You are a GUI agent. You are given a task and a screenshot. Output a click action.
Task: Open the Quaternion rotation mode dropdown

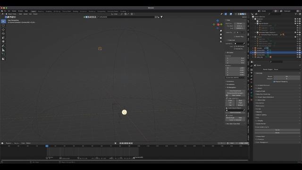235,77
